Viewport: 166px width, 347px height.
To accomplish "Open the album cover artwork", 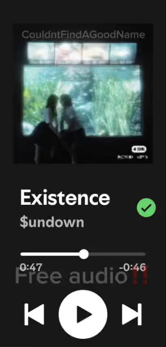I will coord(83,93).
